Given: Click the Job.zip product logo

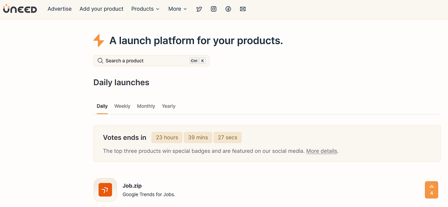Looking at the screenshot, I should [105, 190].
